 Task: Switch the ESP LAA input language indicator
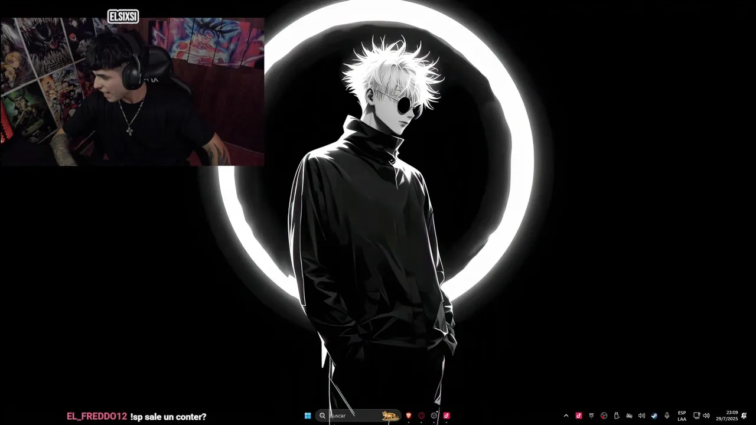pos(682,416)
